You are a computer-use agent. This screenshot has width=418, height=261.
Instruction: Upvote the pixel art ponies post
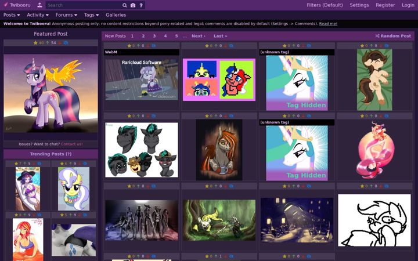[216, 46]
